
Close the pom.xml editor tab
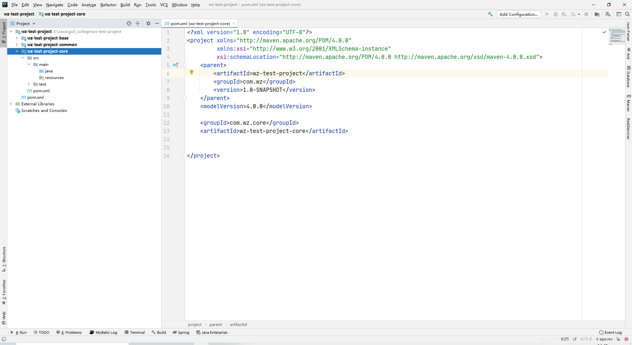234,23
